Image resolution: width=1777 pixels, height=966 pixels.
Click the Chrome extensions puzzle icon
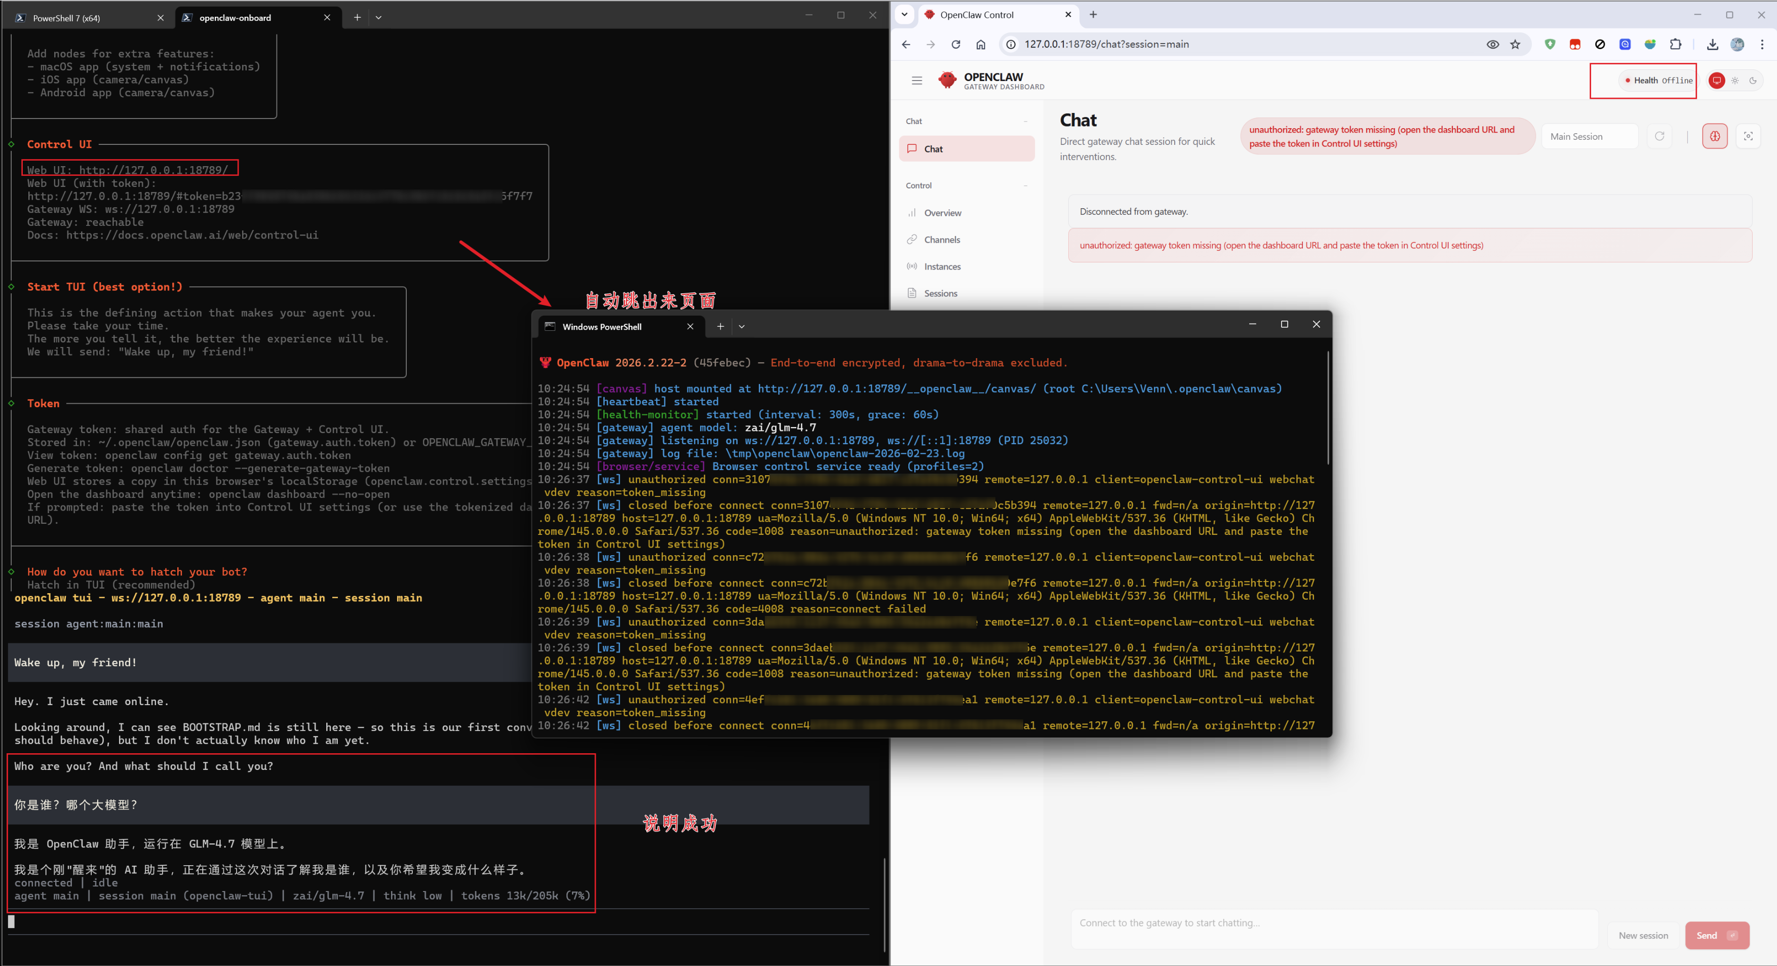click(1675, 44)
